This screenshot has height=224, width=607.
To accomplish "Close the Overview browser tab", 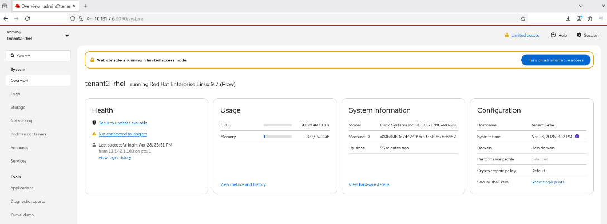I will [74, 6].
